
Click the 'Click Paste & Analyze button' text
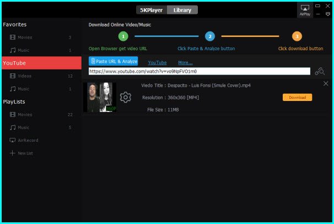206,49
